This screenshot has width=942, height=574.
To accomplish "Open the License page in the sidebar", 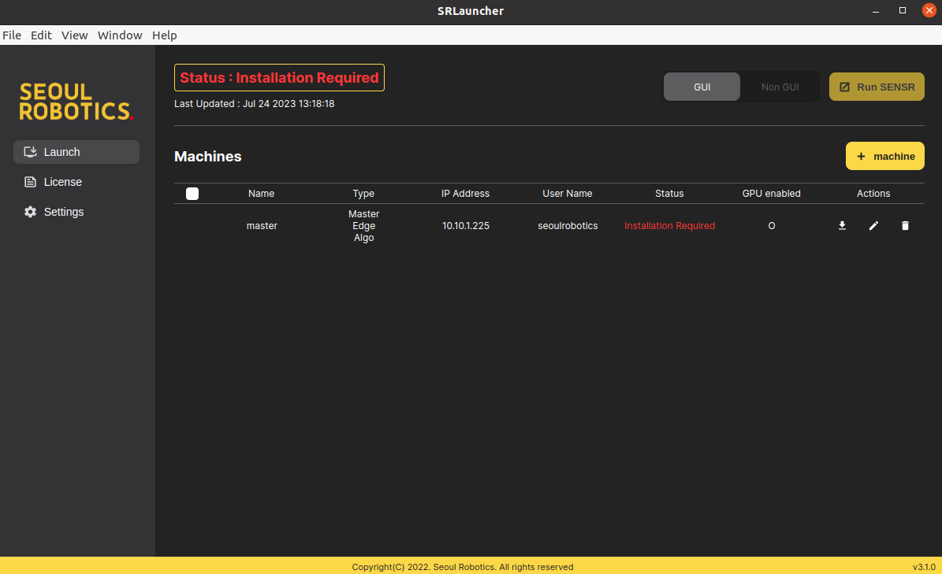I will tap(76, 182).
